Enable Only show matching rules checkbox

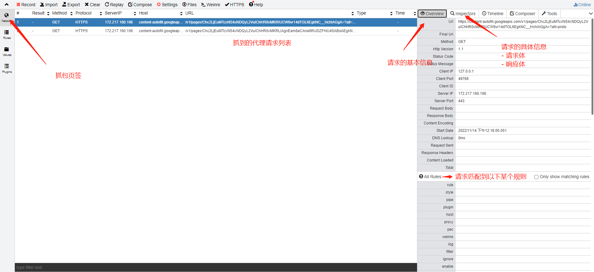536,177
